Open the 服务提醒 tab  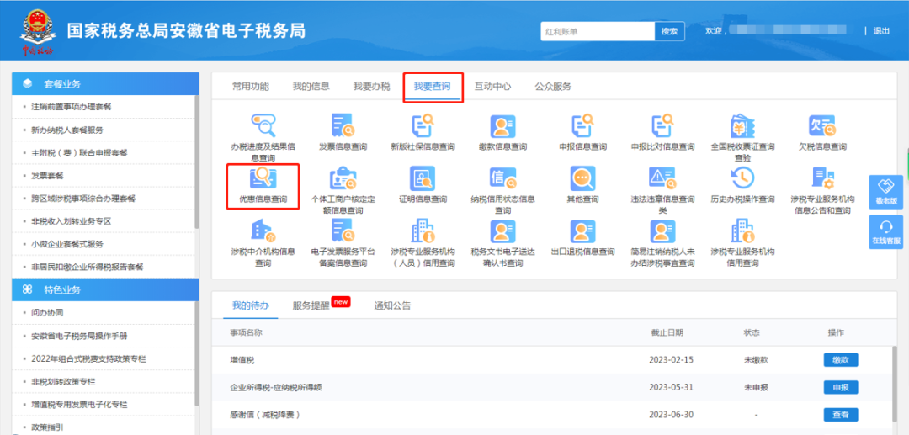coord(311,305)
